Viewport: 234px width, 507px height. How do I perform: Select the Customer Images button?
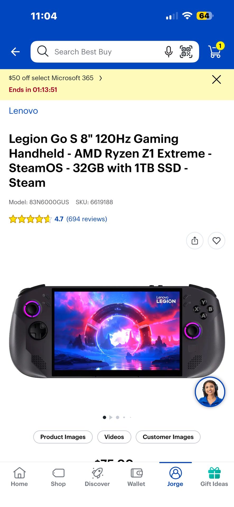pos(168,437)
